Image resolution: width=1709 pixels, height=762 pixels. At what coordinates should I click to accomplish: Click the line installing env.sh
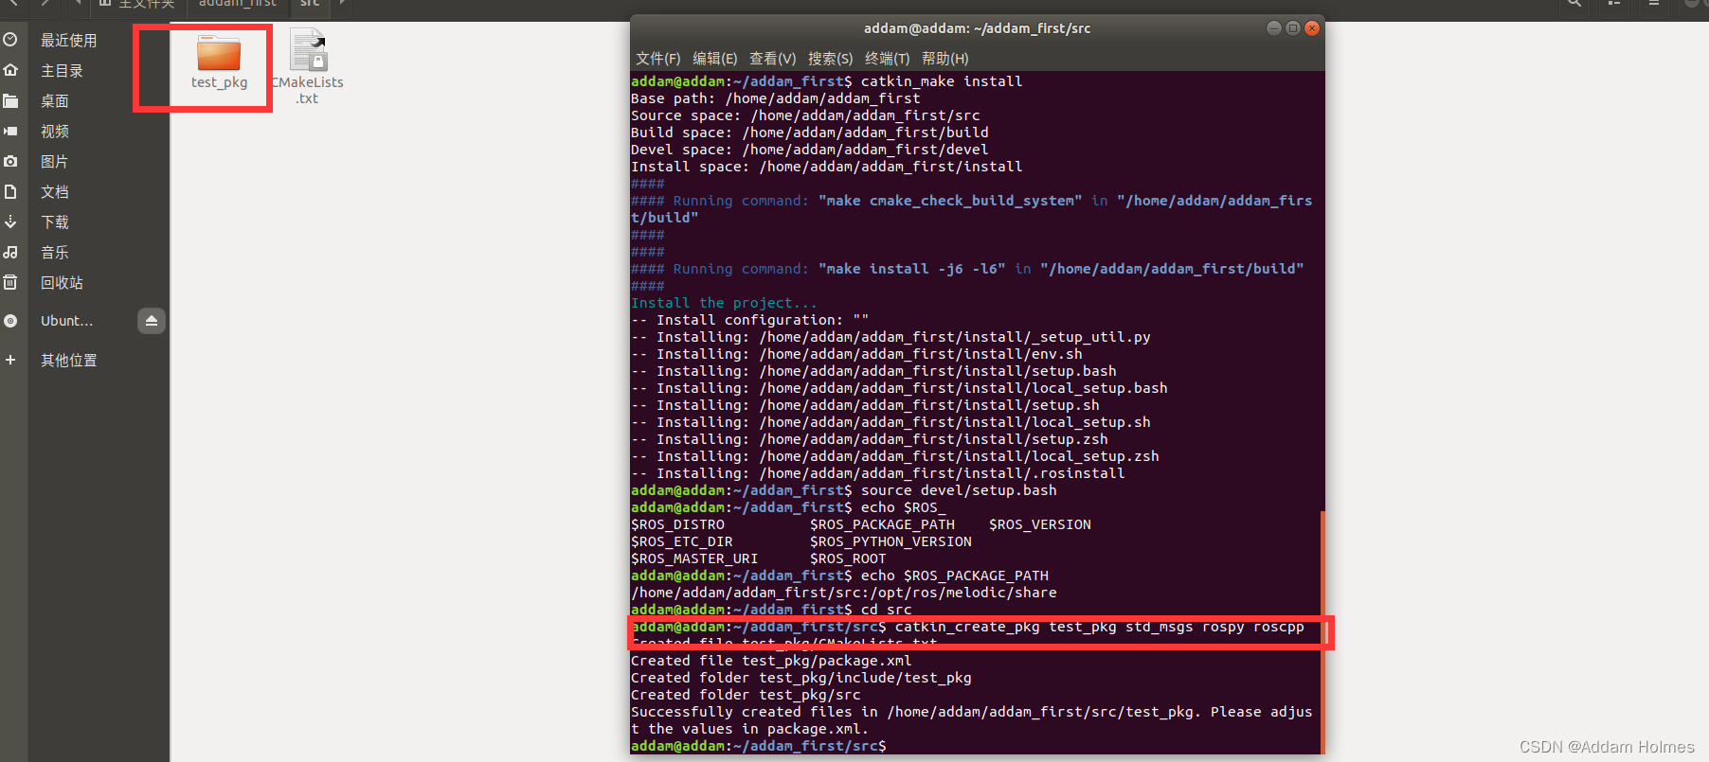(x=856, y=354)
